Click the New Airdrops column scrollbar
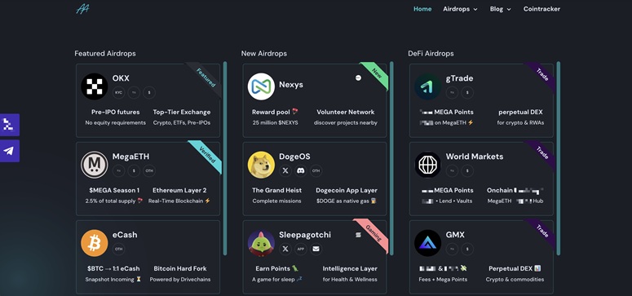The width and height of the screenshot is (632, 296). coord(391,158)
